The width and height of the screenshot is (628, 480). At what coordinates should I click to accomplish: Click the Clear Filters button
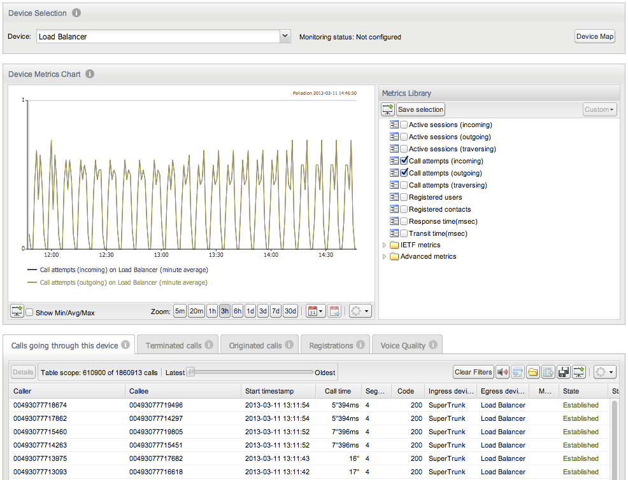click(x=473, y=372)
